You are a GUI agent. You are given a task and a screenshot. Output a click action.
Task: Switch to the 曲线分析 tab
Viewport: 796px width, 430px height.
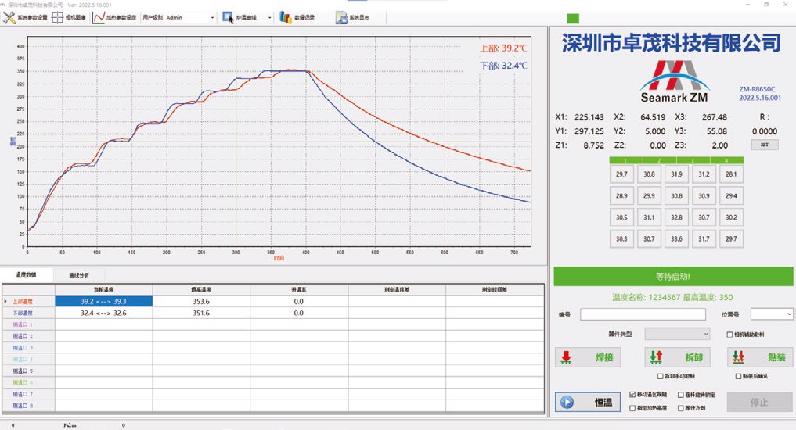79,275
